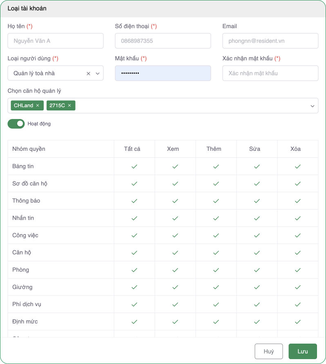This screenshot has height=364, width=326.
Task: Remove the CHLand tag
Action: (38, 106)
